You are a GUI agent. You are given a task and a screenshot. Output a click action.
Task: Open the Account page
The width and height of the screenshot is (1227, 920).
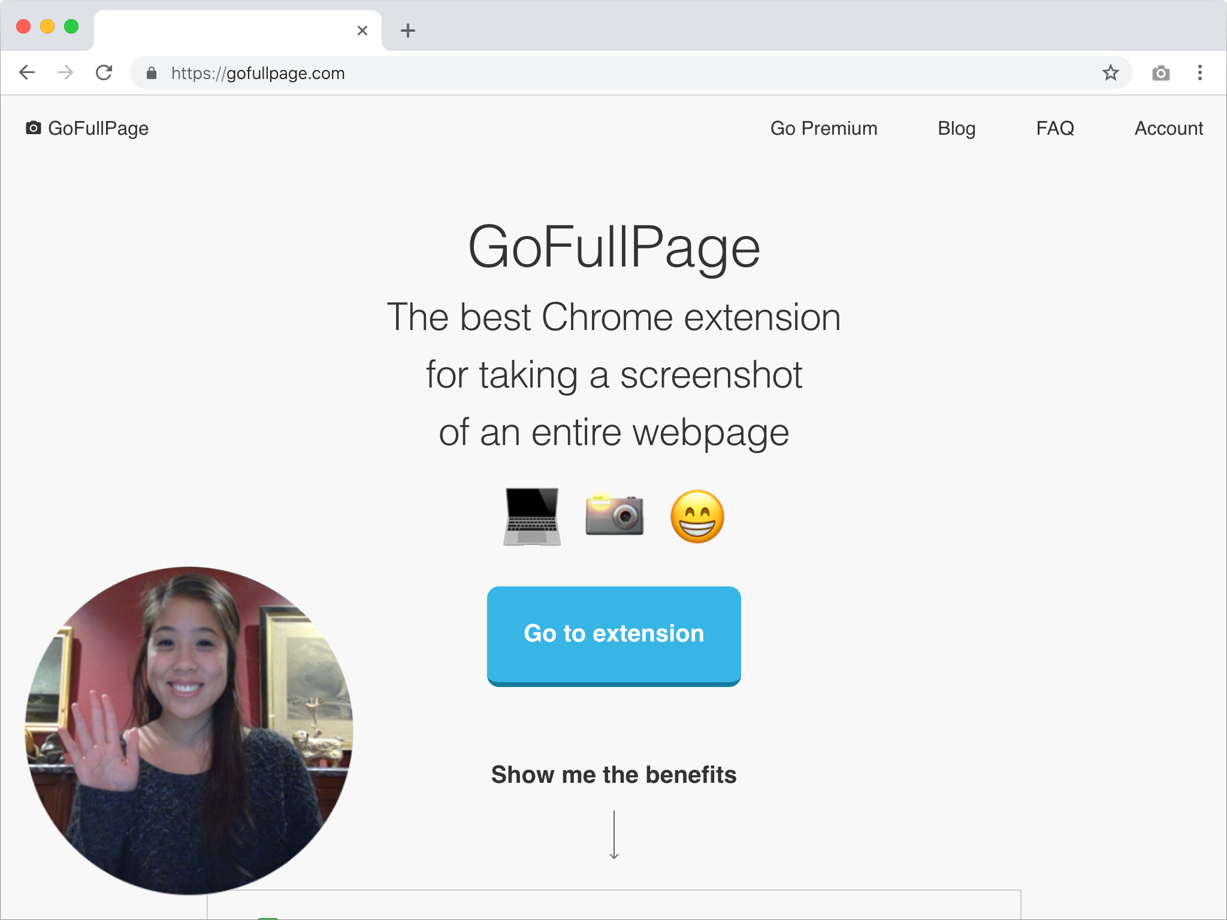point(1168,128)
